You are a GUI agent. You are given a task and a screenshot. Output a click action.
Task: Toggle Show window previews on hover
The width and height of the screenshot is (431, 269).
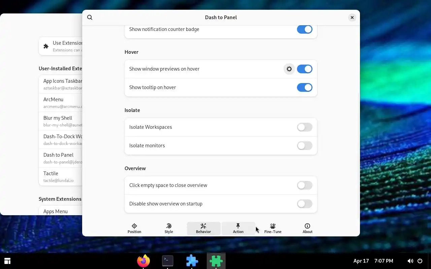[305, 69]
